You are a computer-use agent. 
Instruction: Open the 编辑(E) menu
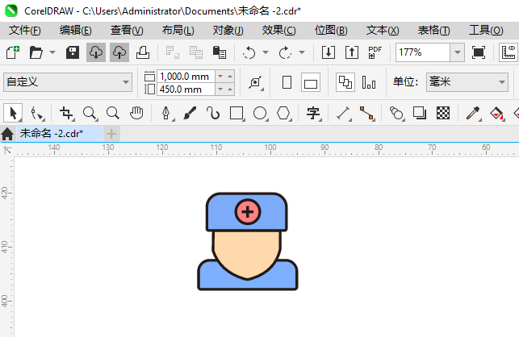pyautogui.click(x=75, y=31)
